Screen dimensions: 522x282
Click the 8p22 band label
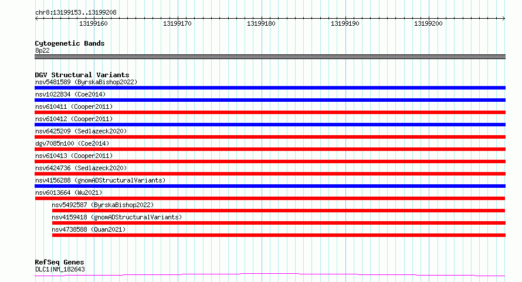[x=42, y=50]
